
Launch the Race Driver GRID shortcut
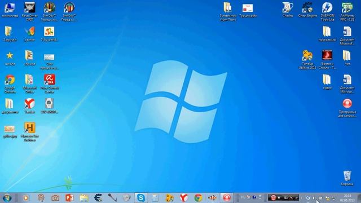30,11
